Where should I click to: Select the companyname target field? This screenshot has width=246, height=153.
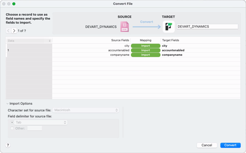pyautogui.click(x=172, y=55)
